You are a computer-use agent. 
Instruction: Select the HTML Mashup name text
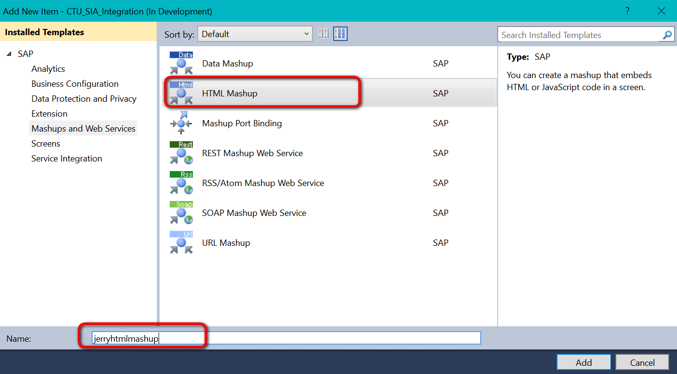point(230,93)
